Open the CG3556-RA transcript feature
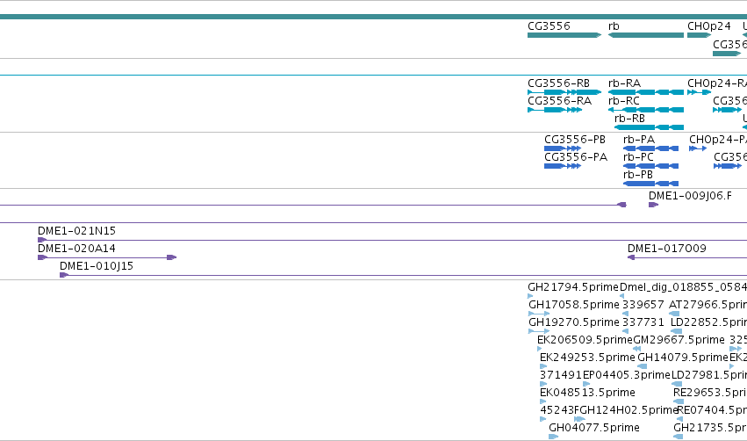Screen dimensions: 747x441 click(x=555, y=110)
